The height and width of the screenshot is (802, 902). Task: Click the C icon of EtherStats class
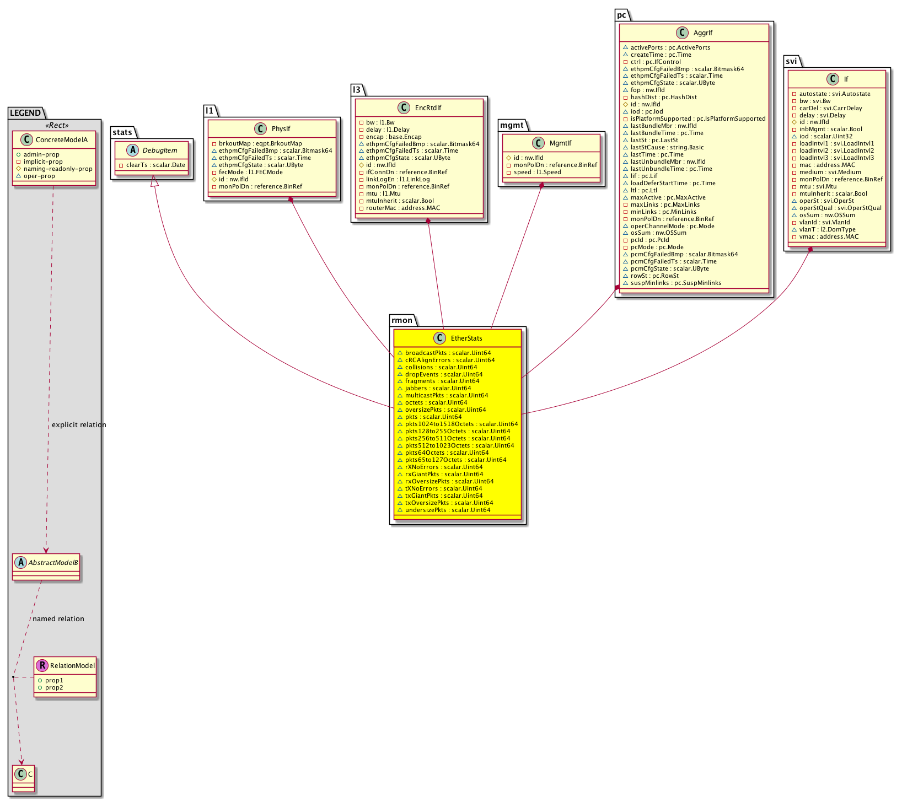(439, 338)
